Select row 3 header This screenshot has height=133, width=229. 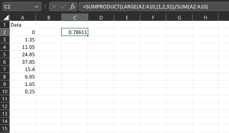pyautogui.click(x=5, y=40)
